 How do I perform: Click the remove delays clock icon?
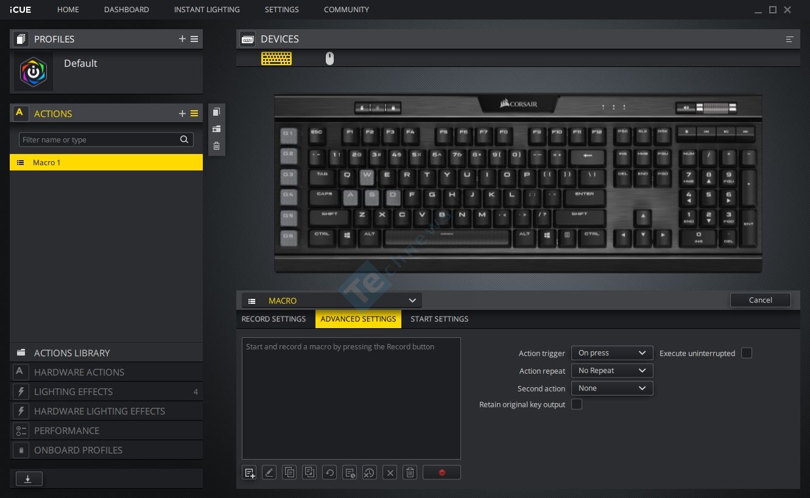tap(370, 472)
